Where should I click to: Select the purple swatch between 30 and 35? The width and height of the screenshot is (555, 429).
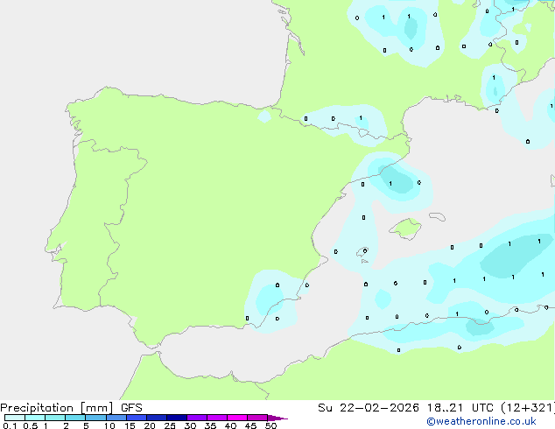(197, 418)
